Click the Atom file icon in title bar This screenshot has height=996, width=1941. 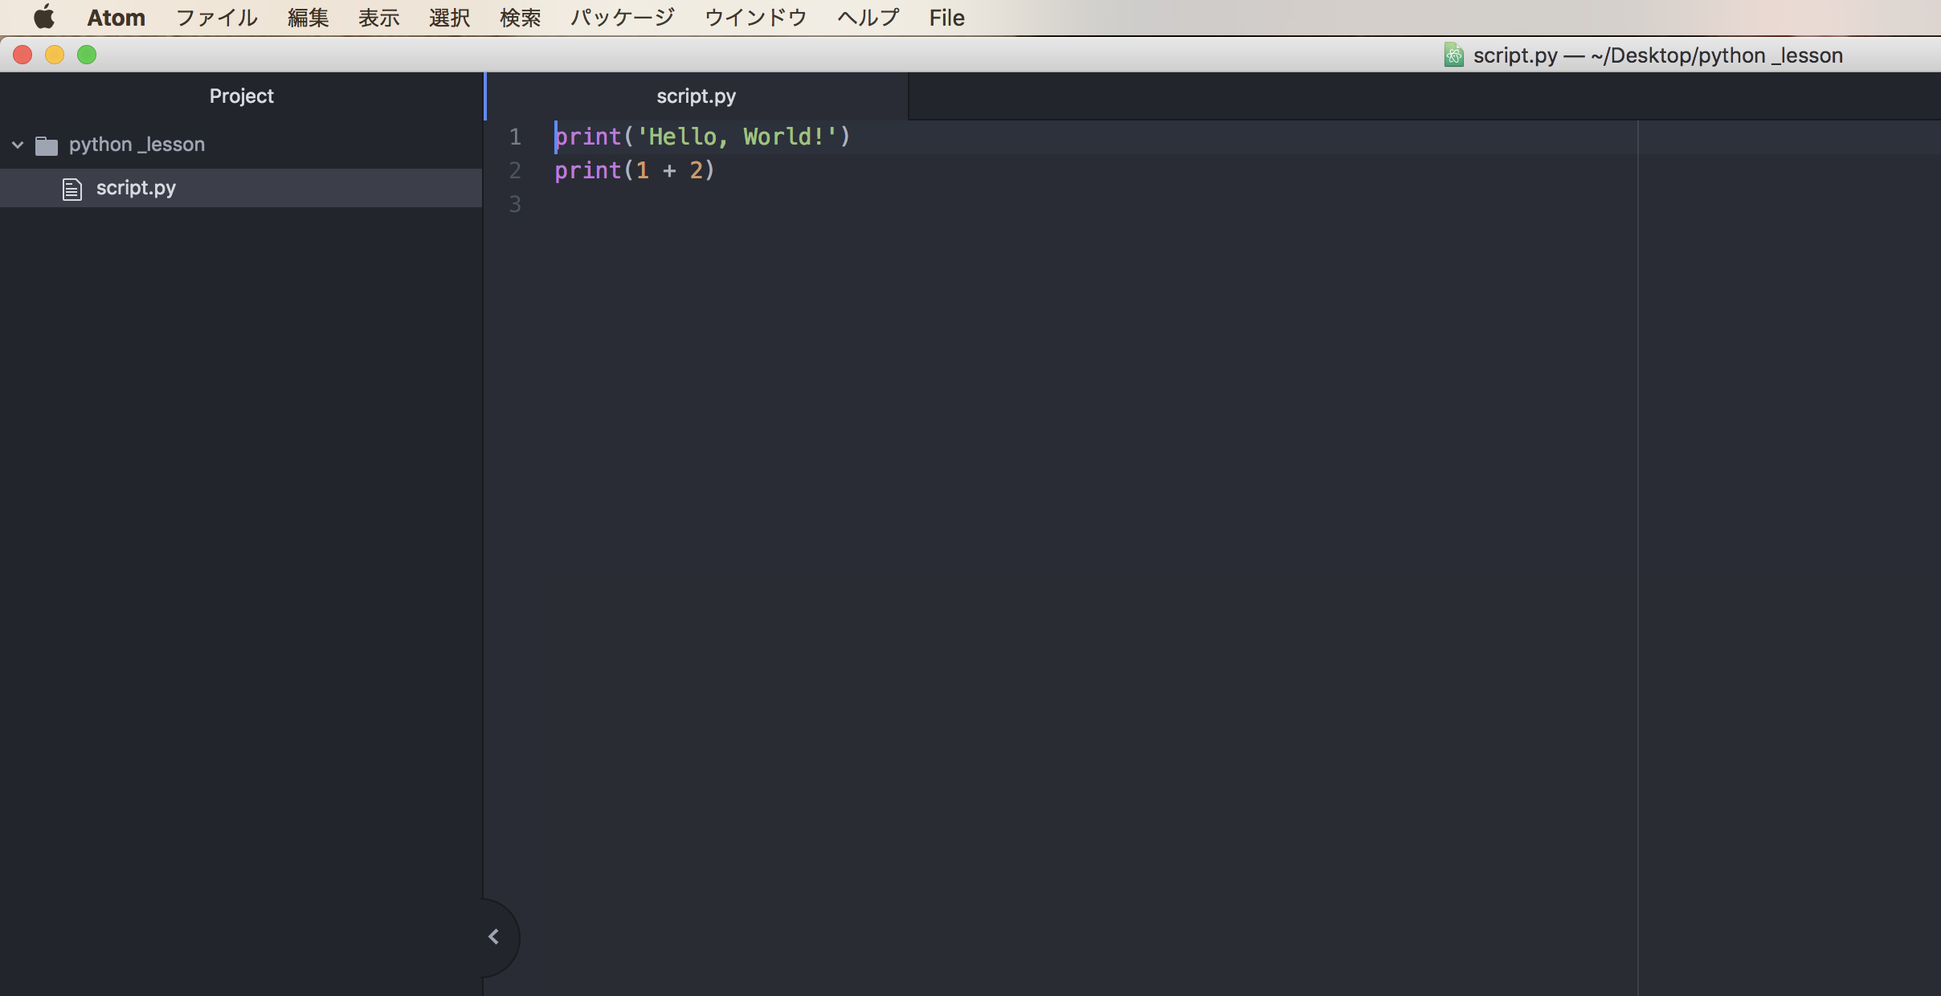coord(1453,55)
